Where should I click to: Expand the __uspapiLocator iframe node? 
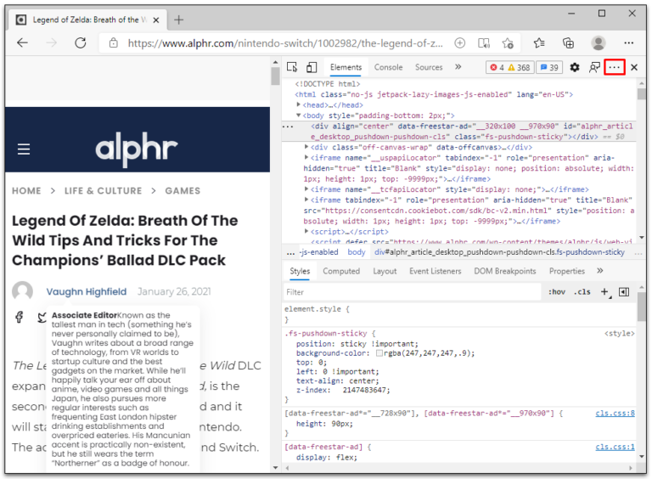click(x=306, y=158)
